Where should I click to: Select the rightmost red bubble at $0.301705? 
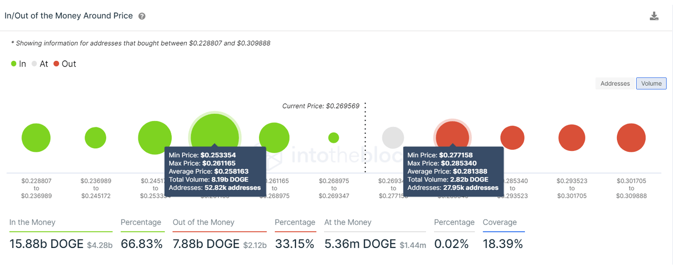[631, 137]
